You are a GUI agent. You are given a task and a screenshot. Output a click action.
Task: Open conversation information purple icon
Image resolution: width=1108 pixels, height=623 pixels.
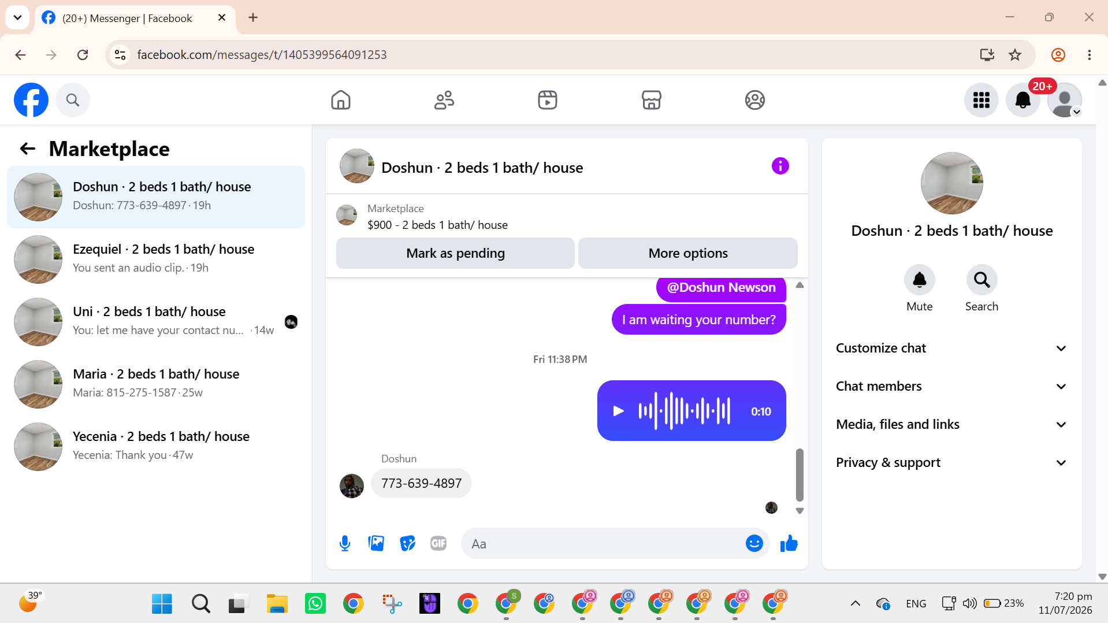780,166
